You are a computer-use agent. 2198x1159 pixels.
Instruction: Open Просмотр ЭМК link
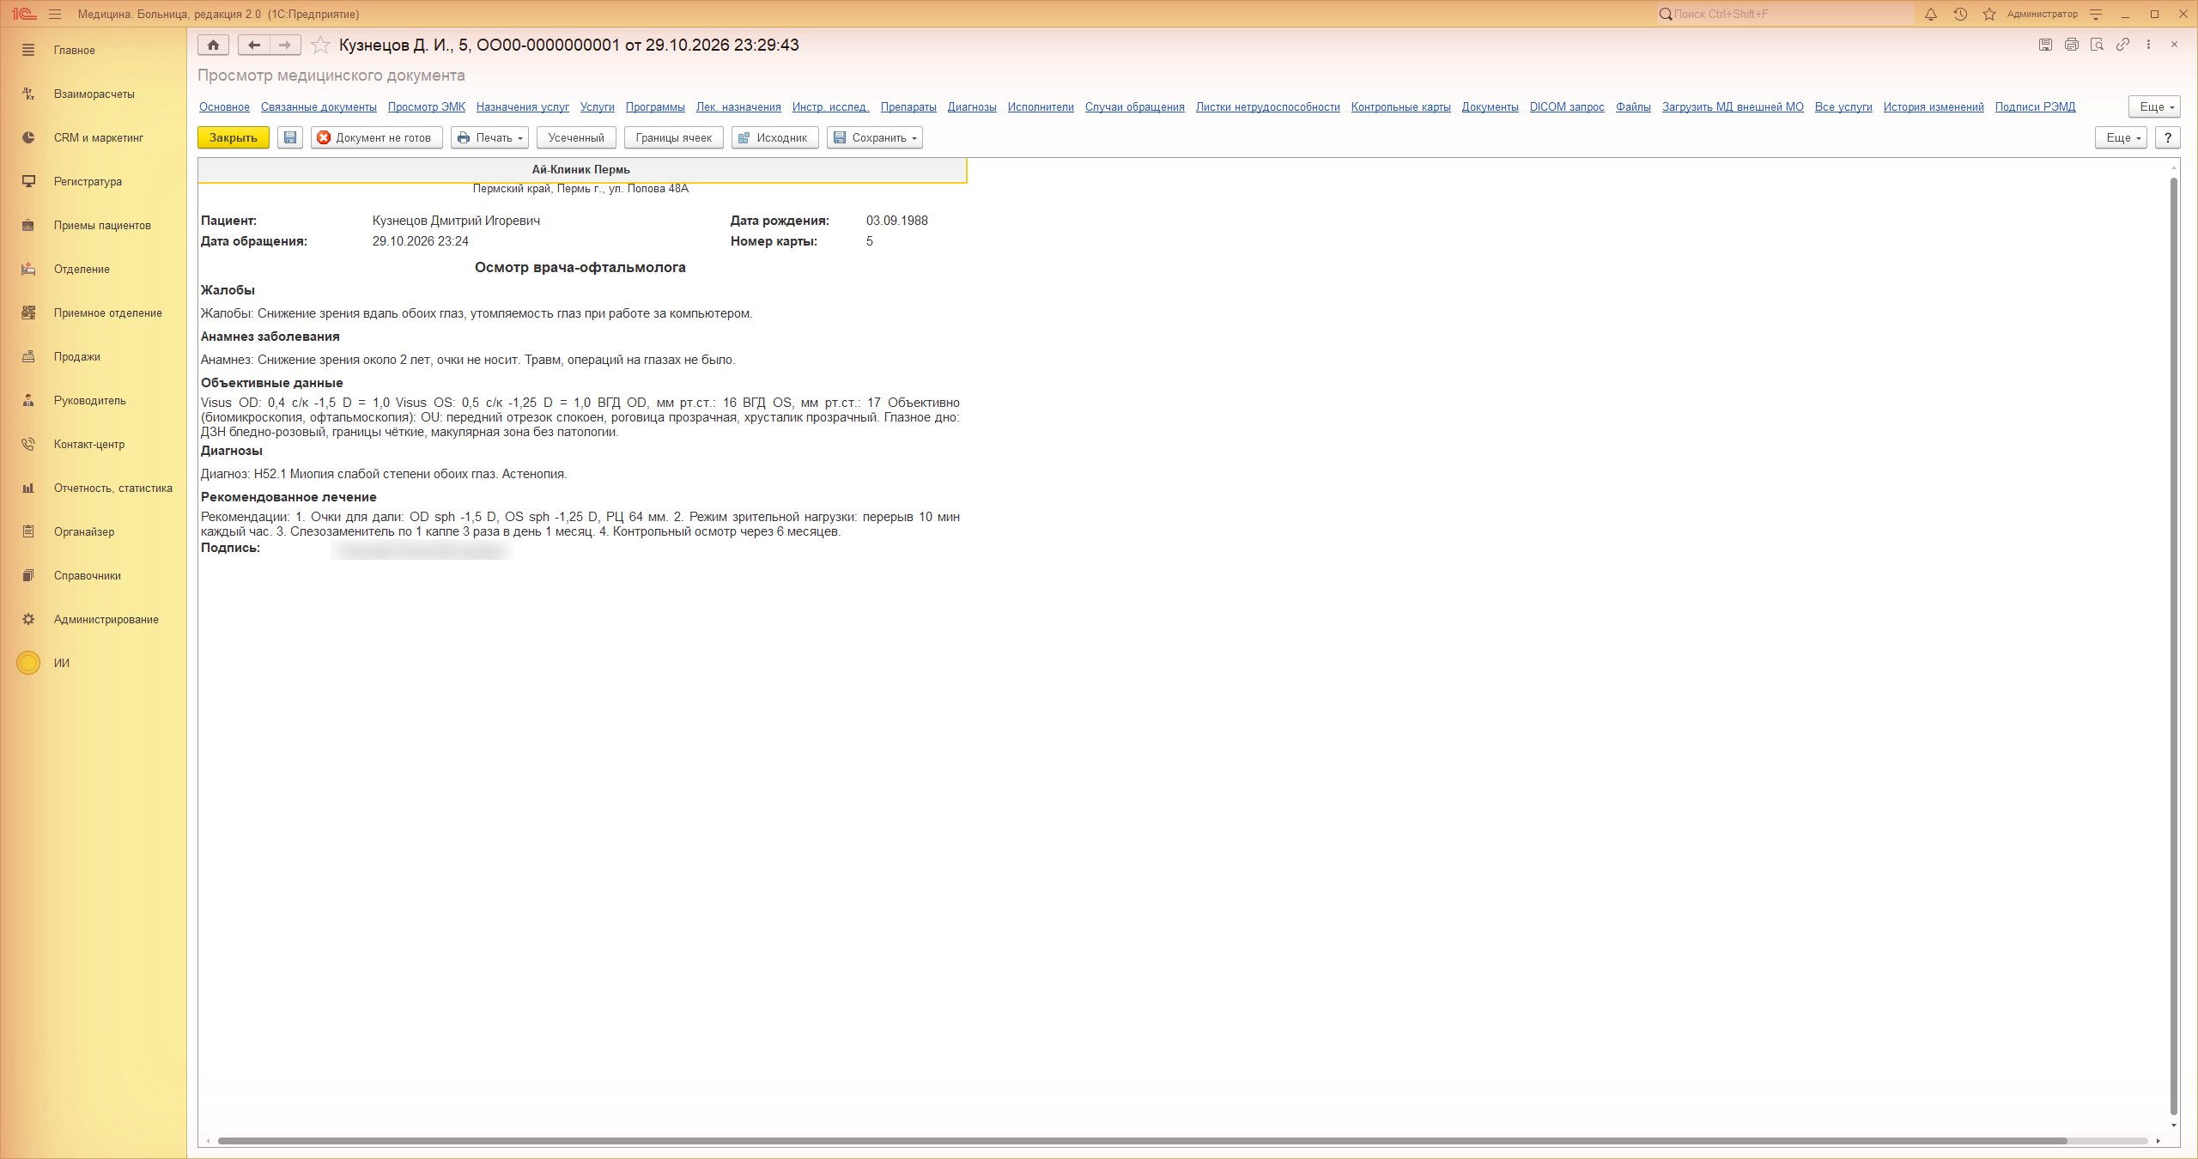[427, 107]
